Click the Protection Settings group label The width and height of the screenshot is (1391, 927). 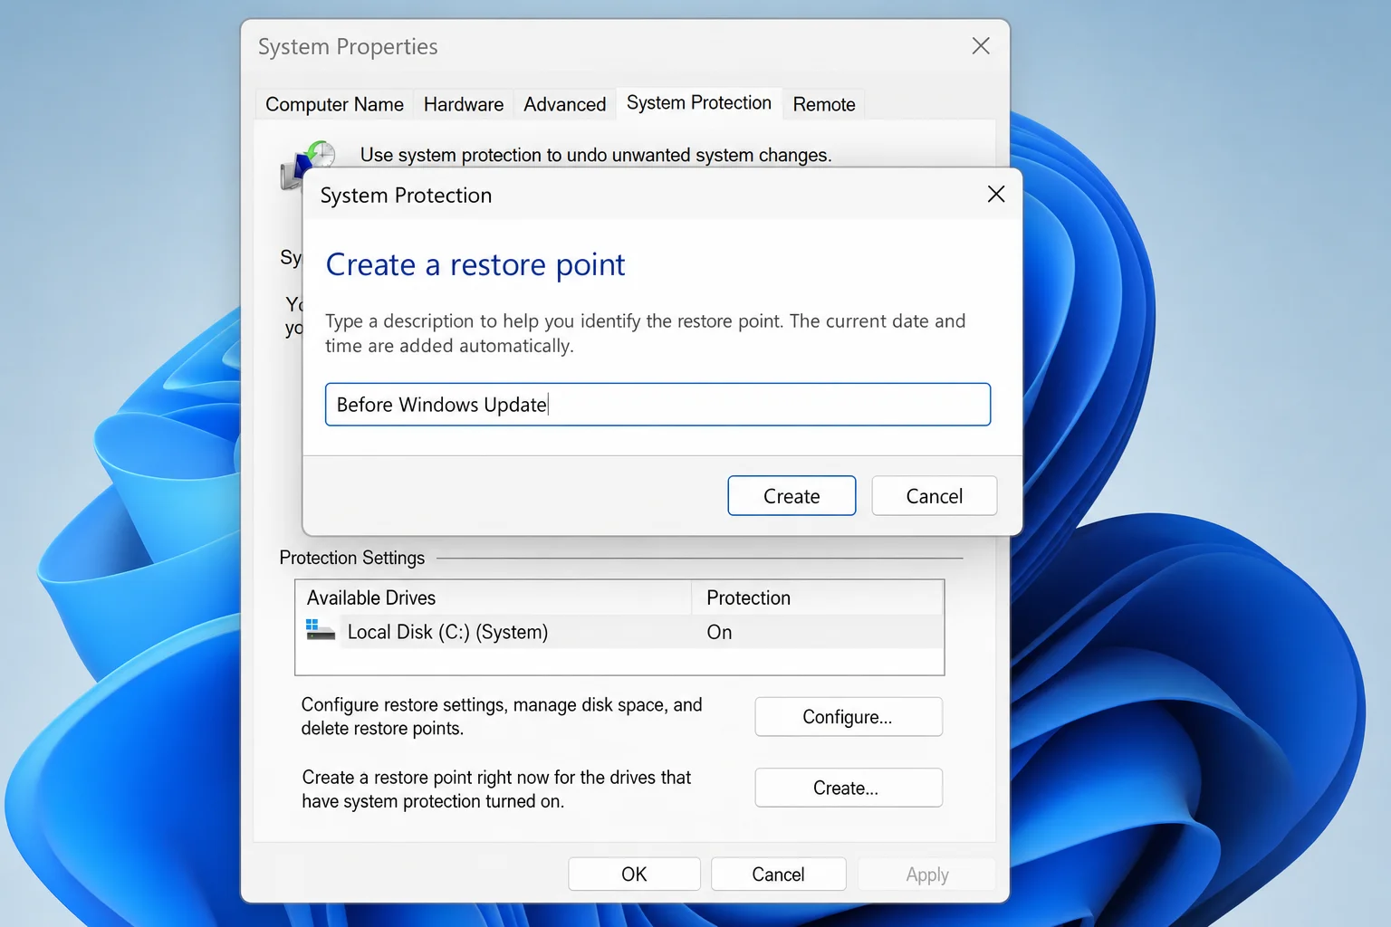(351, 558)
